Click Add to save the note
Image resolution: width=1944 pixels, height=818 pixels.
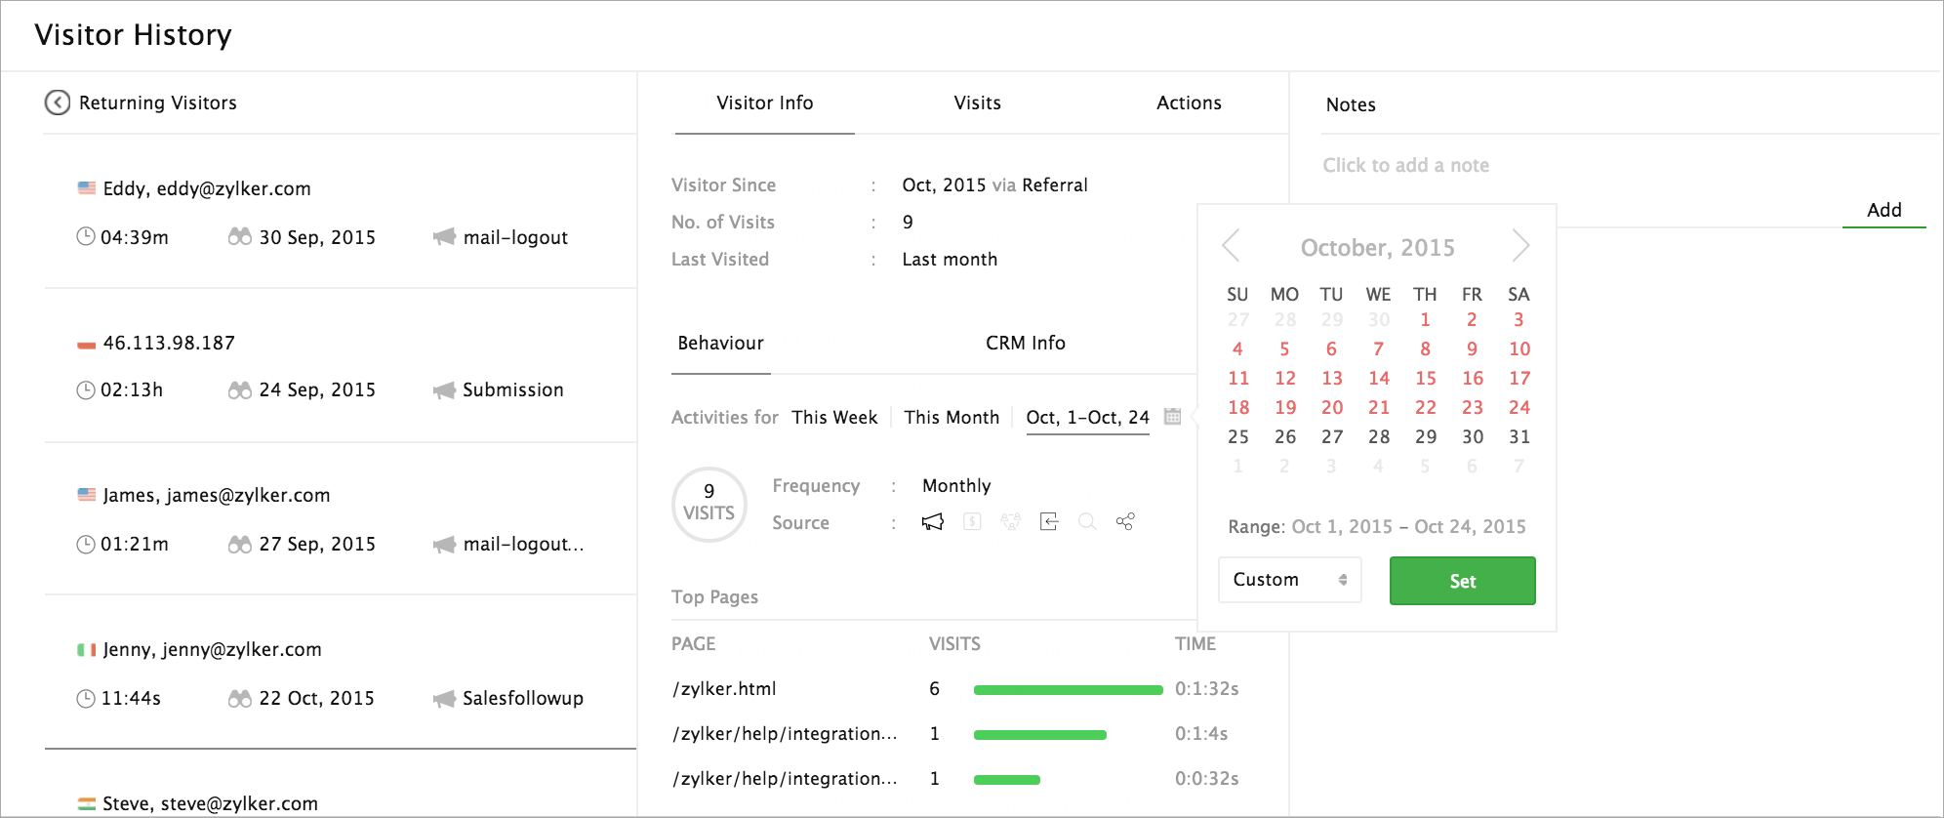[1883, 210]
